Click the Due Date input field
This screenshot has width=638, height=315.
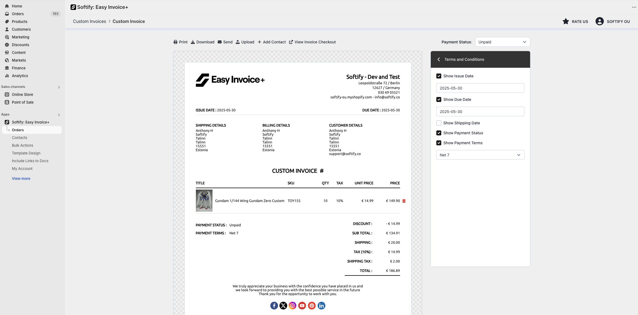pyautogui.click(x=480, y=112)
